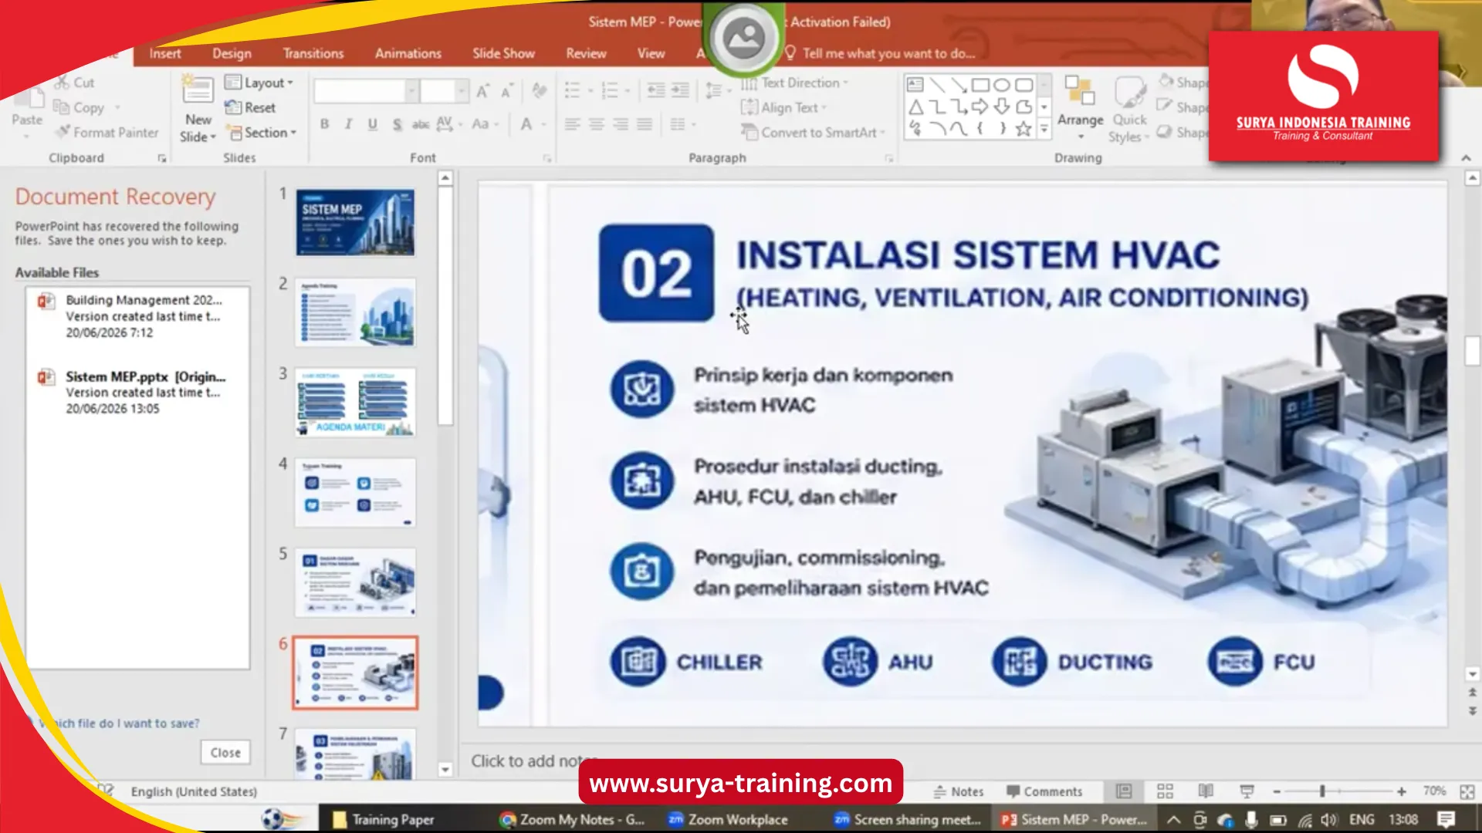Click the zoom in plus button
Screen dimensions: 1482x833
1402,791
